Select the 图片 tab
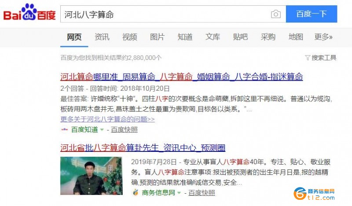This screenshot has height=206, width=352. (157, 37)
